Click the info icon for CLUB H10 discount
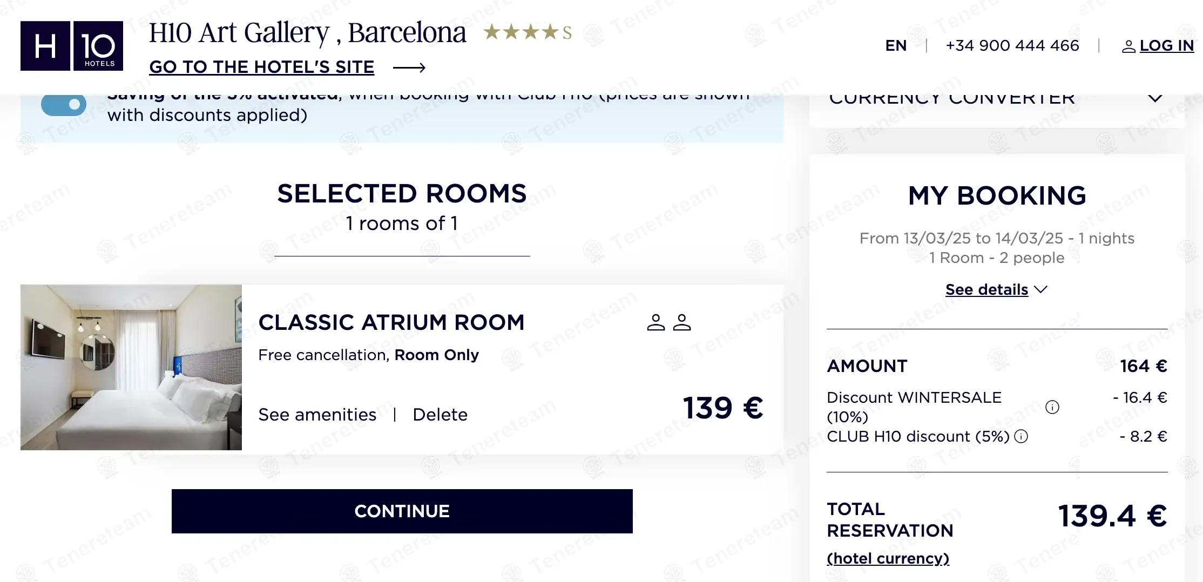 click(1021, 436)
